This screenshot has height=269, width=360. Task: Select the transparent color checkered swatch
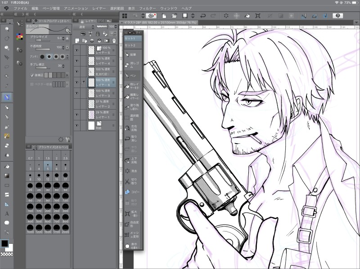click(7, 254)
